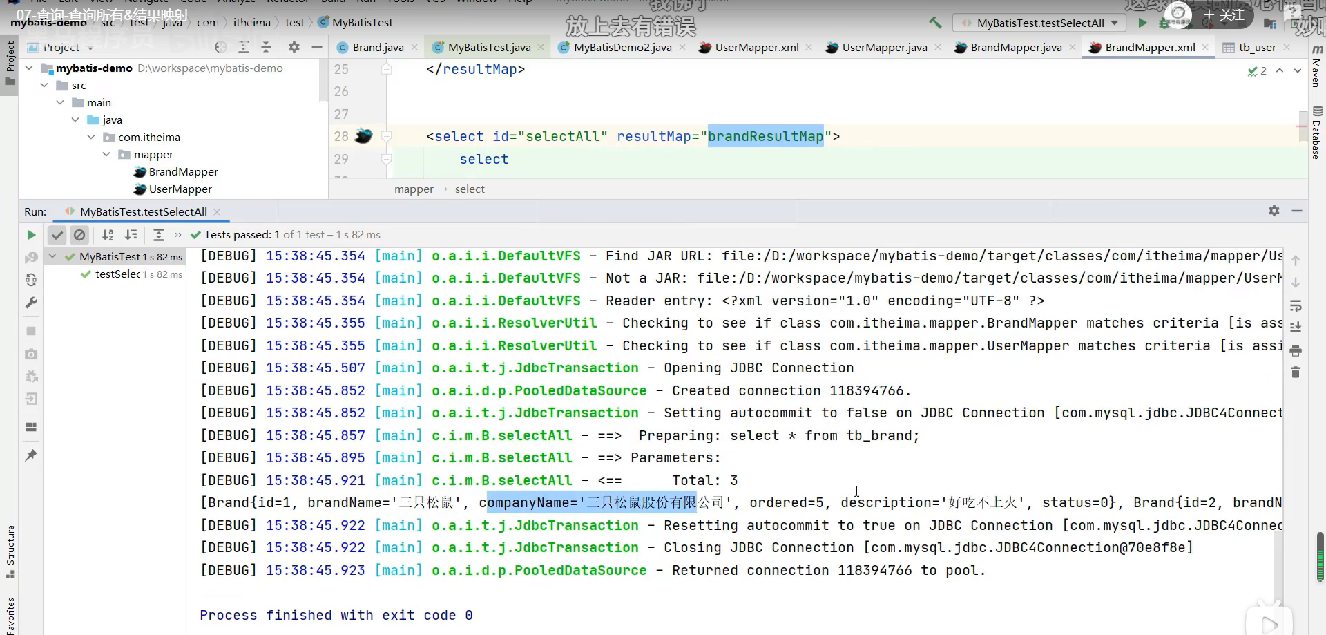This screenshot has width=1326, height=635.
Task: Toggle soft-wrap in console output
Action: point(1296,305)
